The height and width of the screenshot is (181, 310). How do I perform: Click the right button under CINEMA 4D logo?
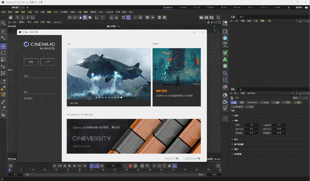coord(47,62)
